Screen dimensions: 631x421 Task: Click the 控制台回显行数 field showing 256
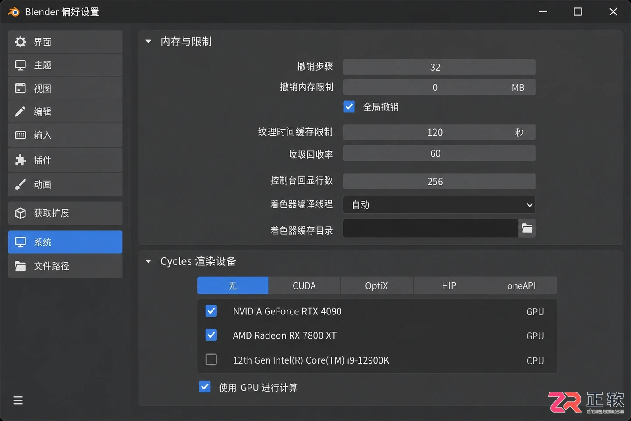[439, 181]
